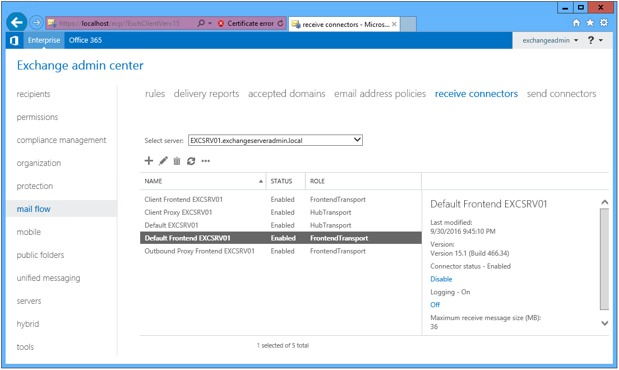Select Client Proxy EXCSRV01 row
The image size is (619, 370).
click(x=281, y=212)
